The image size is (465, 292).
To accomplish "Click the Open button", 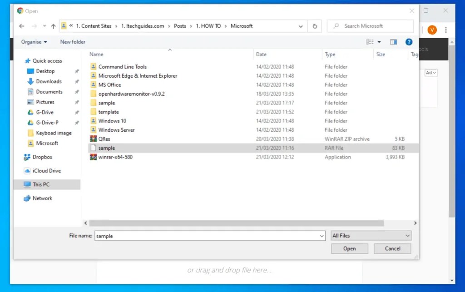I will click(x=349, y=248).
